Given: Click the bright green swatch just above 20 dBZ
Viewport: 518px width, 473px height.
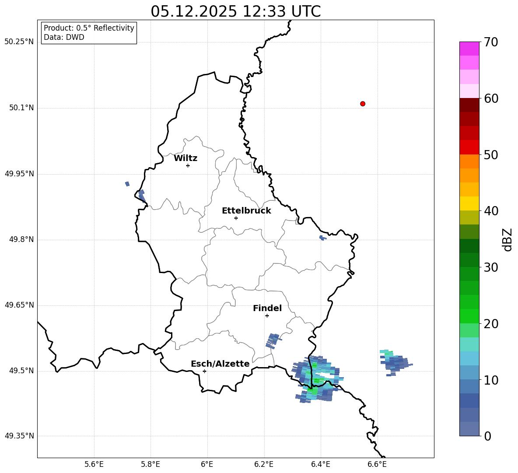Looking at the screenshot, I should [x=469, y=316].
